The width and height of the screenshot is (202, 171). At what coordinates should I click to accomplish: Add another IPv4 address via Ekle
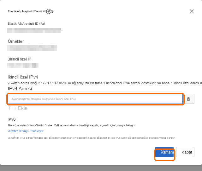coord(21,108)
